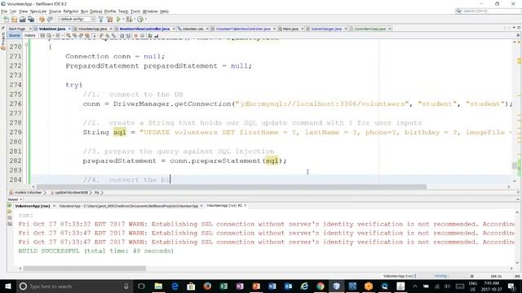Open the Edit menu
This screenshot has width=522, height=293.
[13, 11]
